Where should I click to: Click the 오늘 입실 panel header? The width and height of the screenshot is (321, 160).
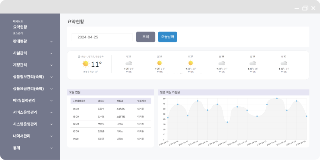point(110,92)
